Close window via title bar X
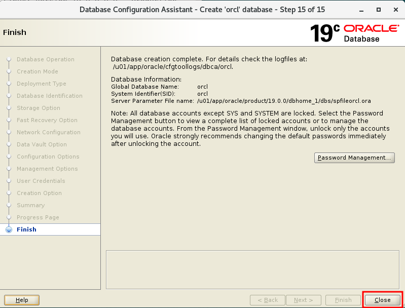The image size is (405, 308). (395, 10)
